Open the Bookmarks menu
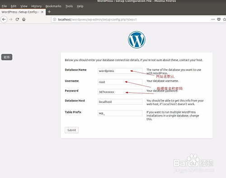The width and height of the screenshot is (226, 178). [53, 6]
